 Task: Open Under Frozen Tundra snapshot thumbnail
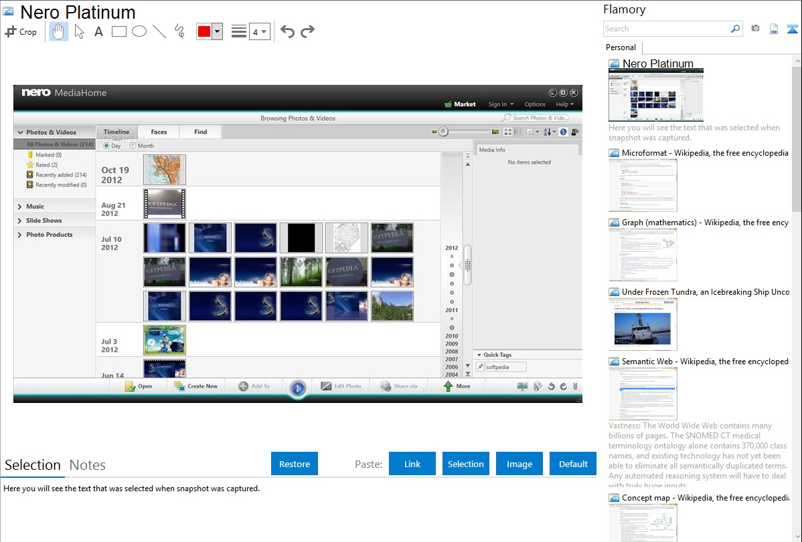pyautogui.click(x=643, y=324)
